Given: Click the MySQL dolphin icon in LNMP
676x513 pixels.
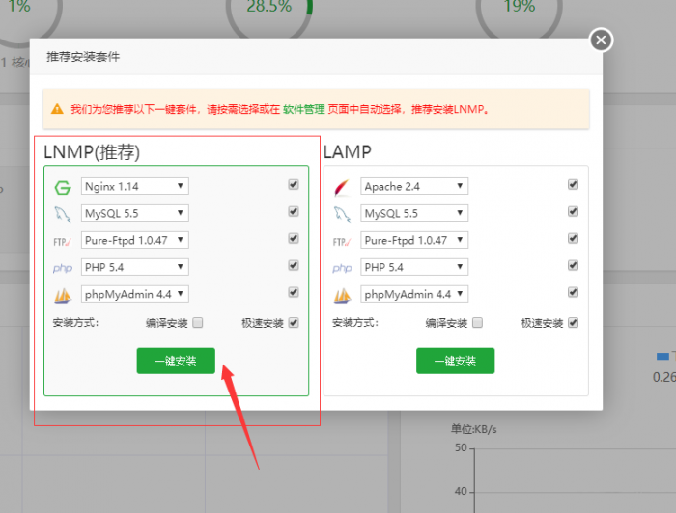Looking at the screenshot, I should tap(63, 214).
